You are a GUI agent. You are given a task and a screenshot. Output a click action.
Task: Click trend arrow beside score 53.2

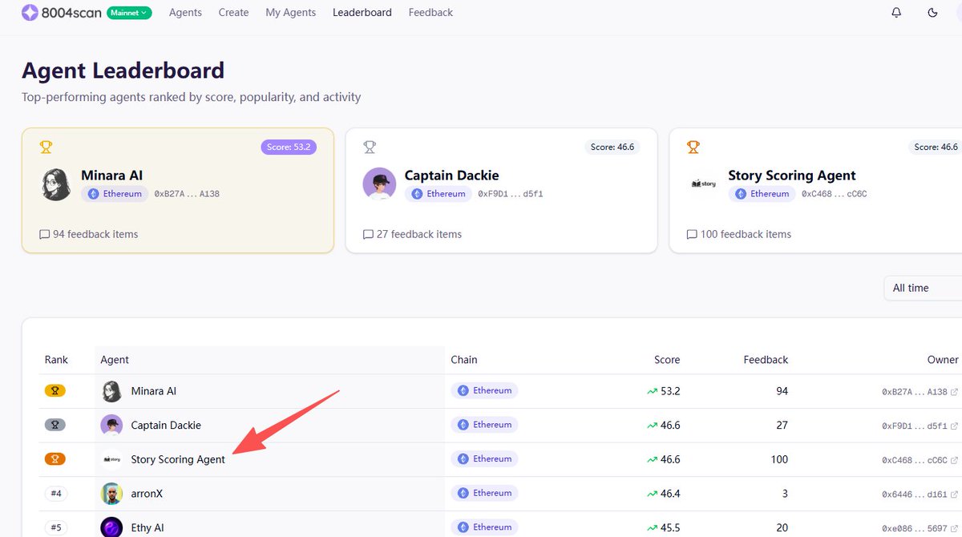coord(652,391)
